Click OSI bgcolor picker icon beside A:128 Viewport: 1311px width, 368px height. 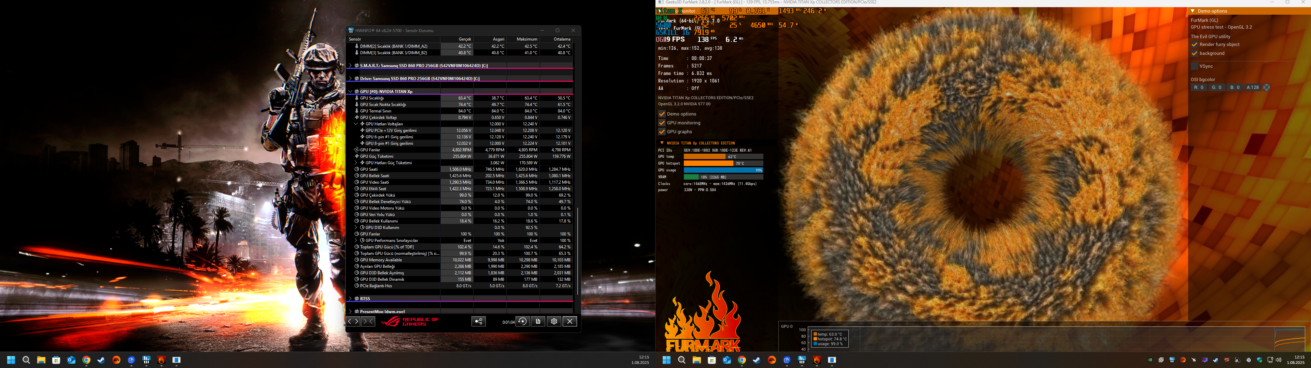pyautogui.click(x=1267, y=88)
